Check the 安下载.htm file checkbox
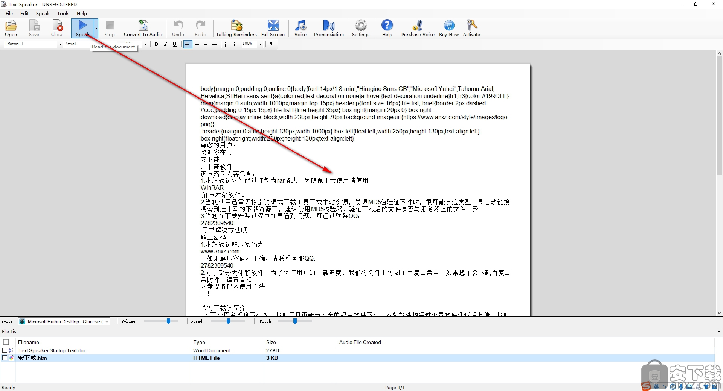Screen dimensions: 723x391 pos(5,358)
